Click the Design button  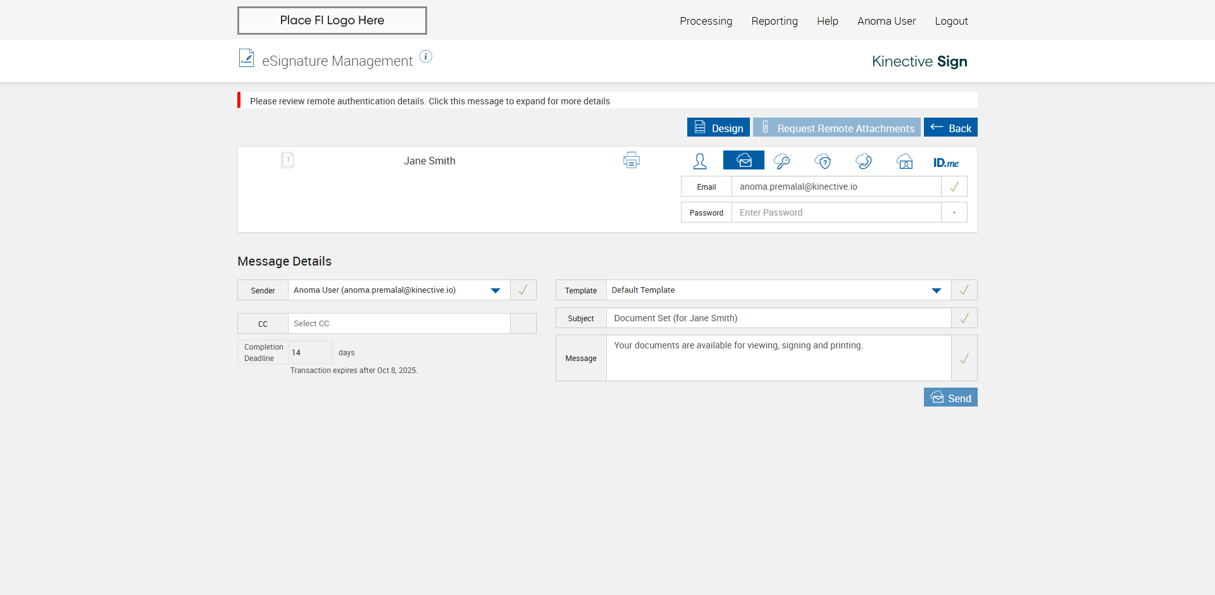[x=718, y=128]
